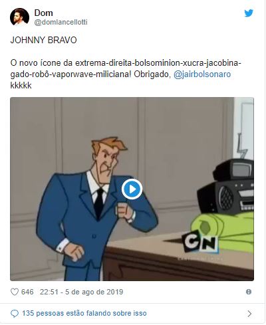Click the display name Dom

(x=43, y=13)
